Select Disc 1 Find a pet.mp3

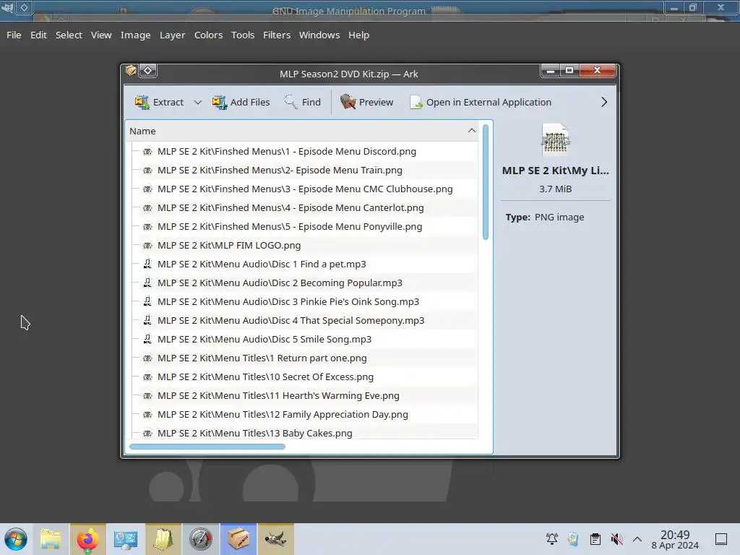[262, 264]
